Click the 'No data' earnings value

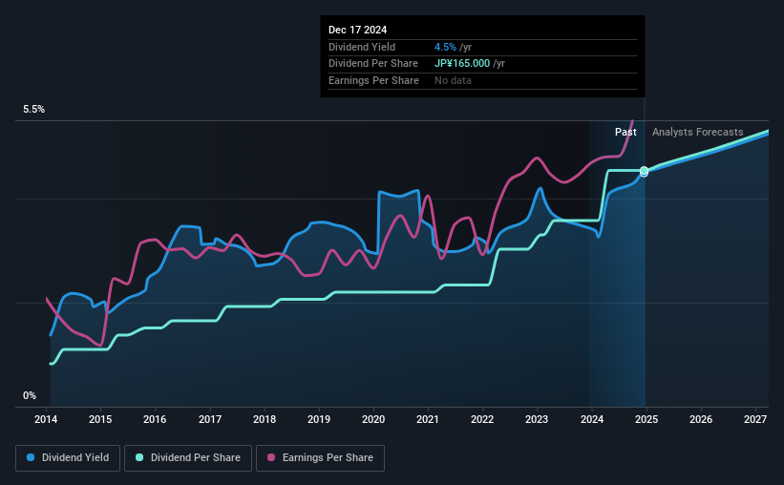[453, 80]
